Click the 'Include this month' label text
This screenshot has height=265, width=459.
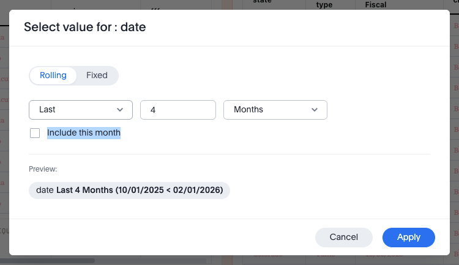84,132
